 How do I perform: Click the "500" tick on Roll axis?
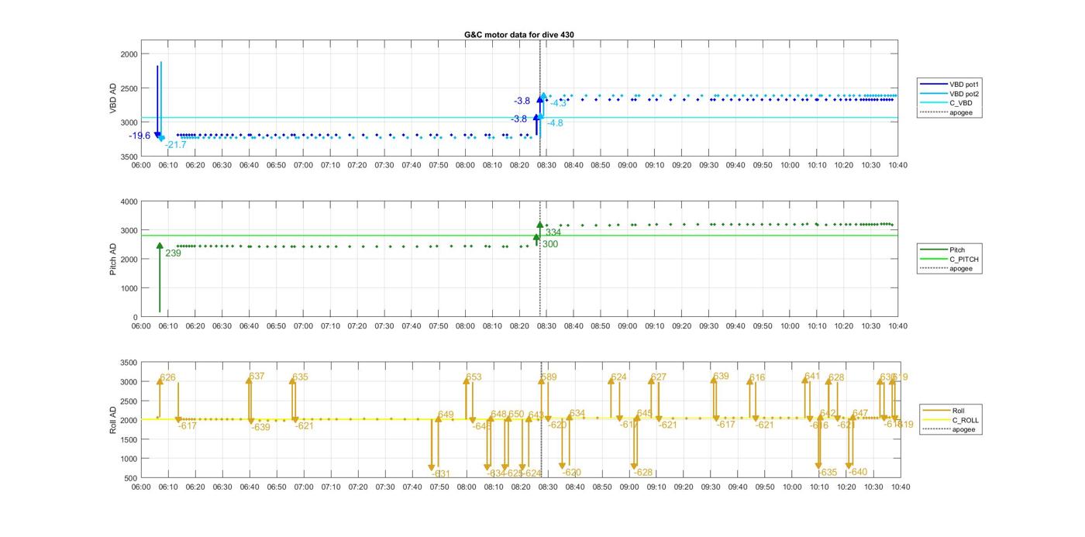click(x=131, y=478)
